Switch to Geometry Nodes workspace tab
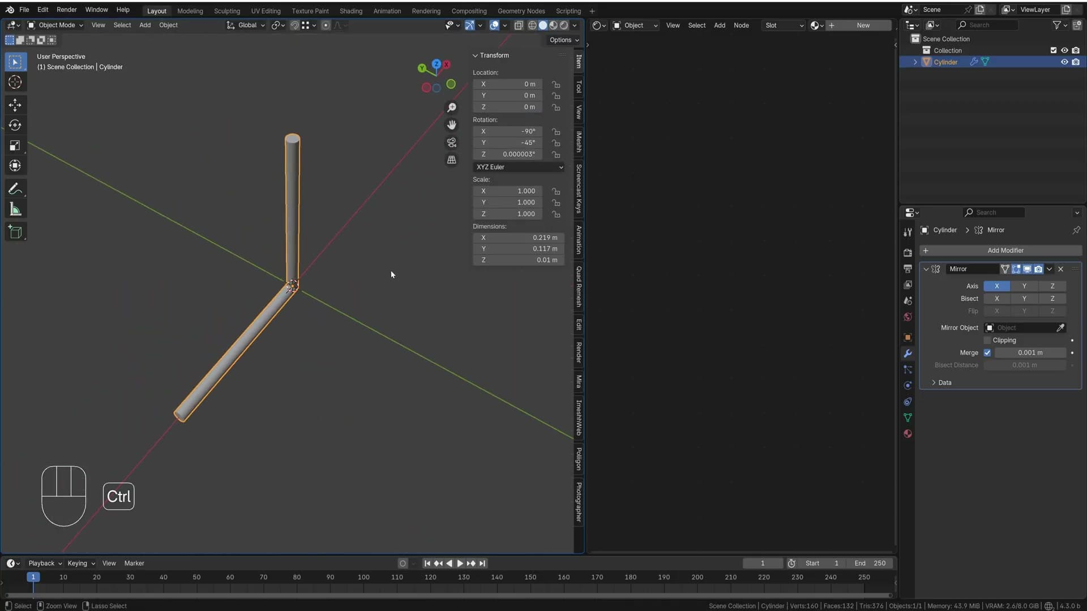The image size is (1087, 611). [x=521, y=11]
